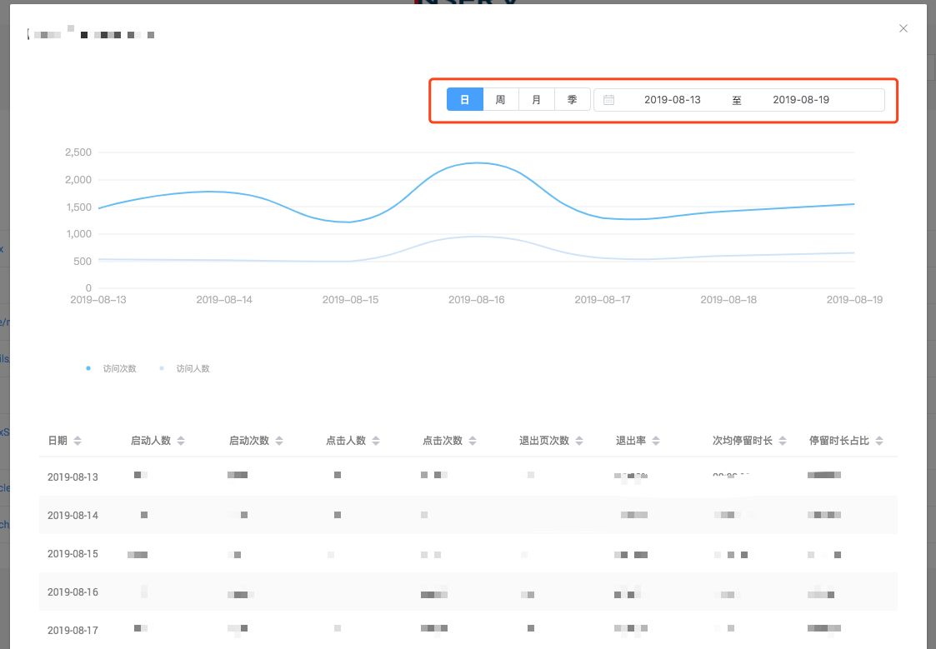Image resolution: width=936 pixels, height=649 pixels.
Task: Click the calendar icon in date range picker
Action: [x=609, y=100]
